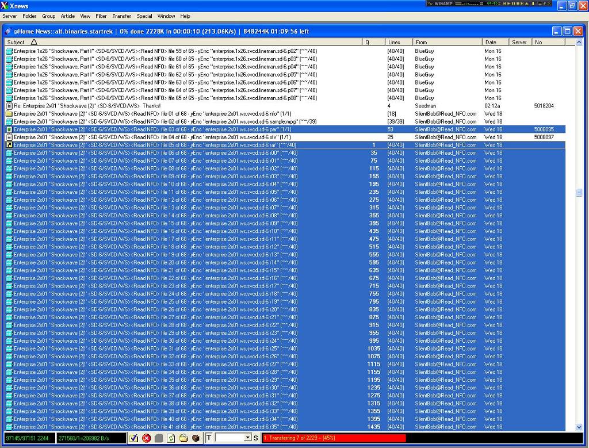Viewport: 589px width, 448px height.
Task: Click the newsgroup window icon beside @Home News
Action: 8,31
